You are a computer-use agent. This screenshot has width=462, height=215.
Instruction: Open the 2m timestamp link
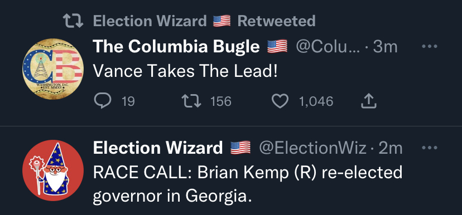(x=391, y=148)
